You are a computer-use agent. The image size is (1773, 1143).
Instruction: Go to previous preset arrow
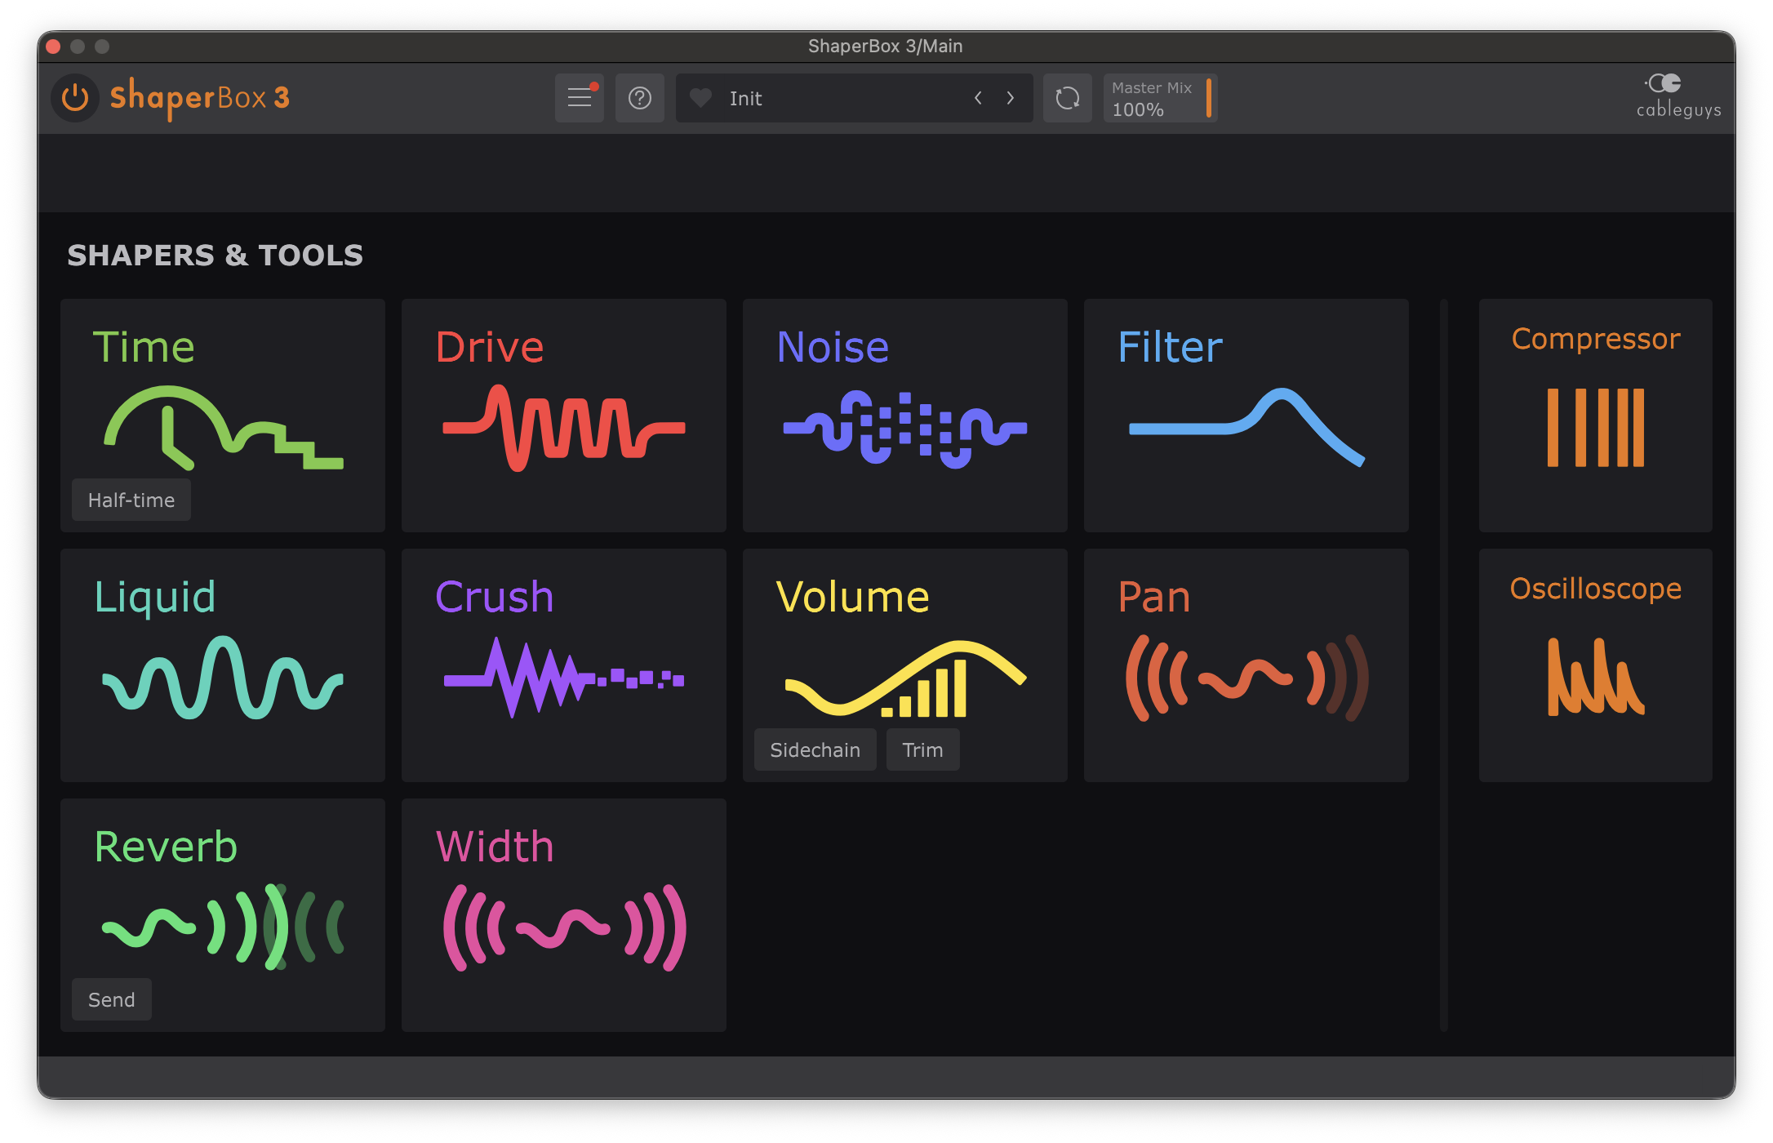pyautogui.click(x=978, y=98)
